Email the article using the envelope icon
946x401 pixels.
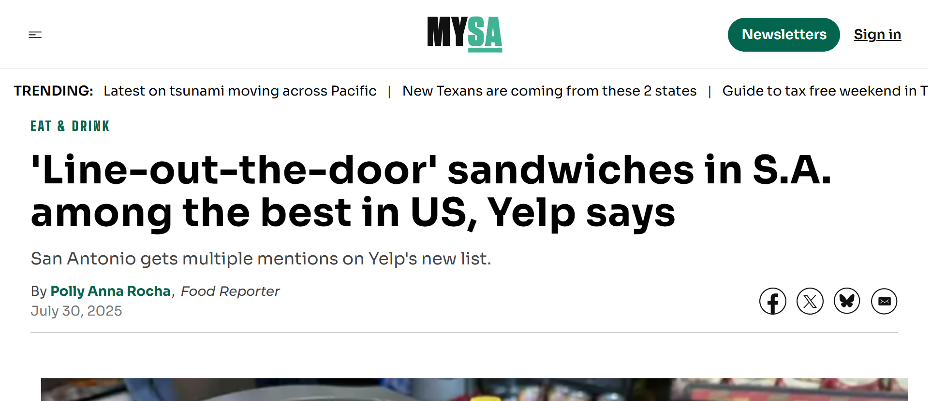click(x=884, y=301)
